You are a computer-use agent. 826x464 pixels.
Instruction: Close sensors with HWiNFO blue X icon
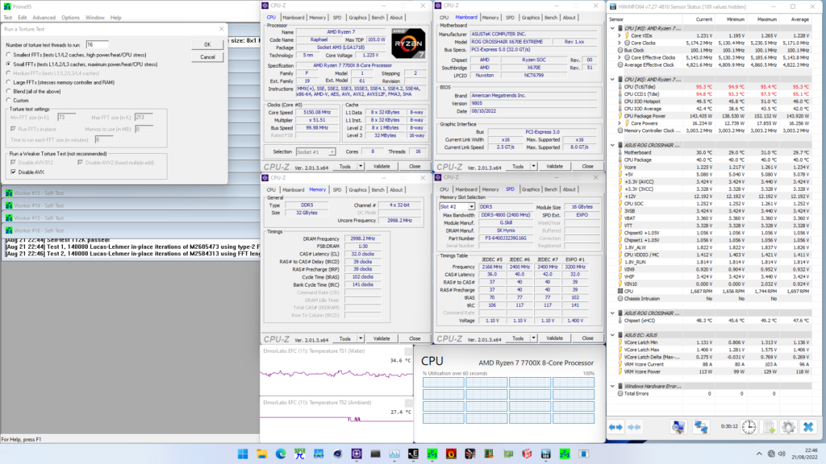808,427
